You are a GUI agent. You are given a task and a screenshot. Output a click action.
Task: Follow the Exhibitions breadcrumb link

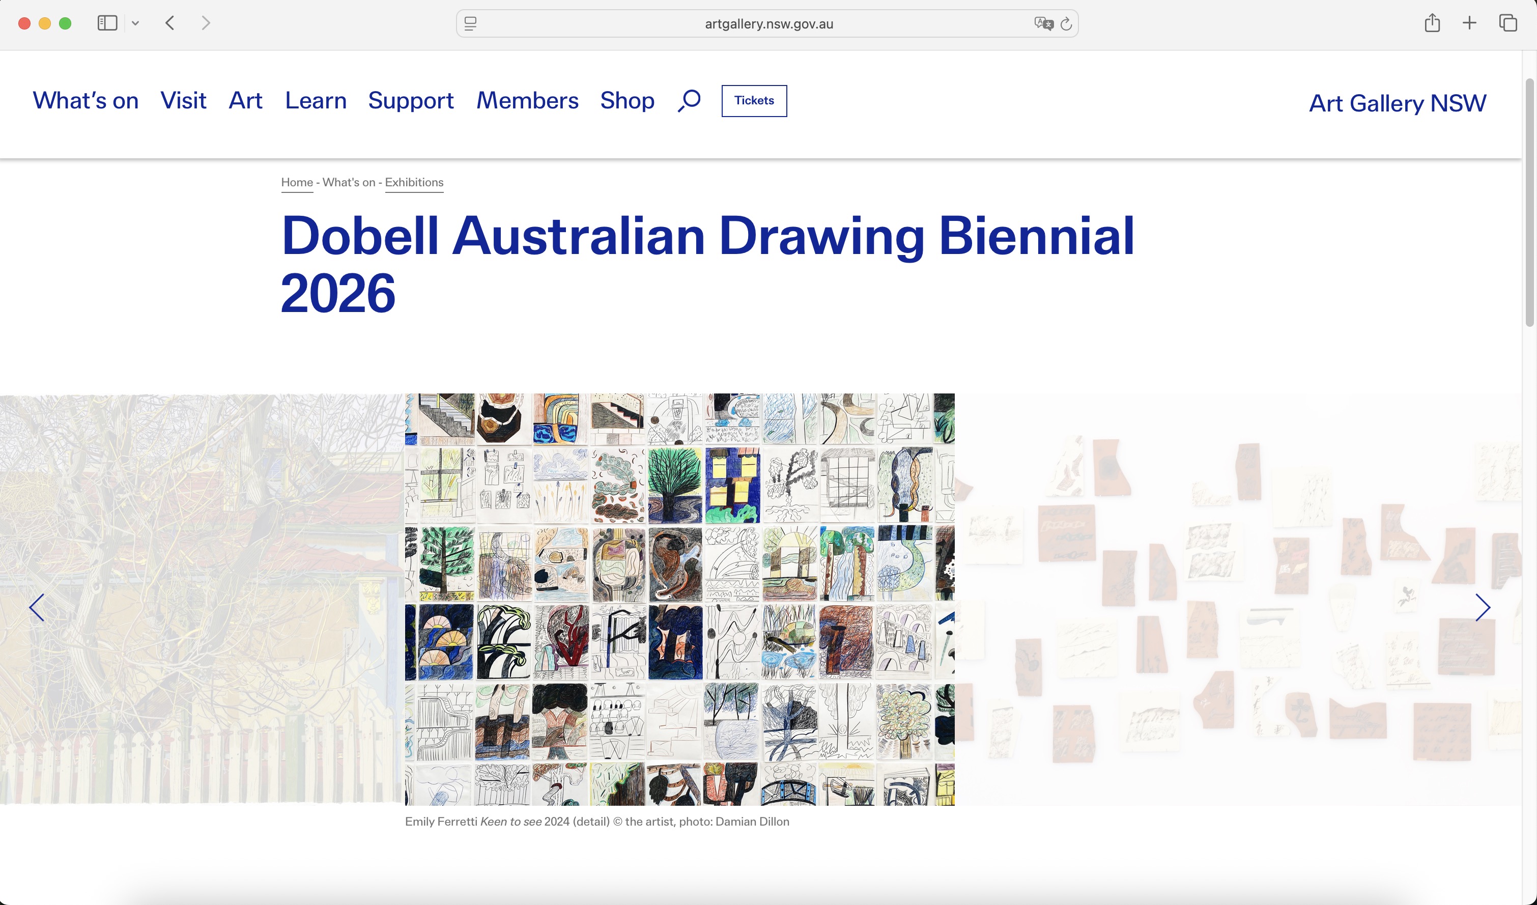pos(414,182)
